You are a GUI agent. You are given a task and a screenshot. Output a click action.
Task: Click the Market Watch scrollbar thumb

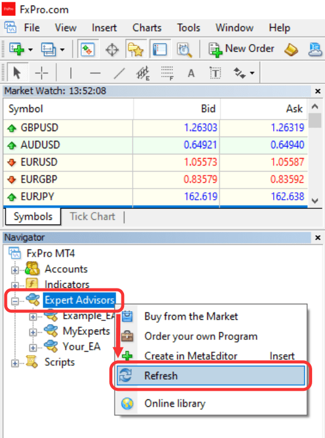(x=315, y=121)
